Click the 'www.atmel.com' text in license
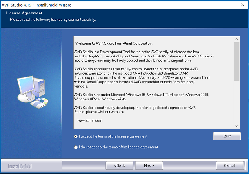 click(x=89, y=120)
